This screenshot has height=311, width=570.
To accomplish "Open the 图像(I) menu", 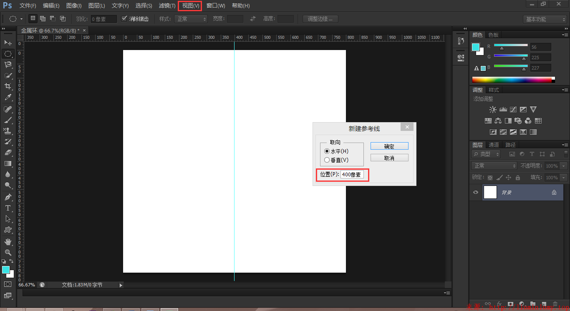I will pyautogui.click(x=74, y=6).
